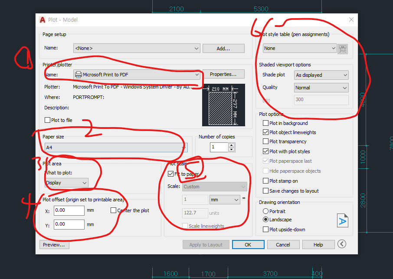Click the AutoCAD logo in the title bar
Image resolution: width=393 pixels, height=279 pixels.
click(43, 20)
